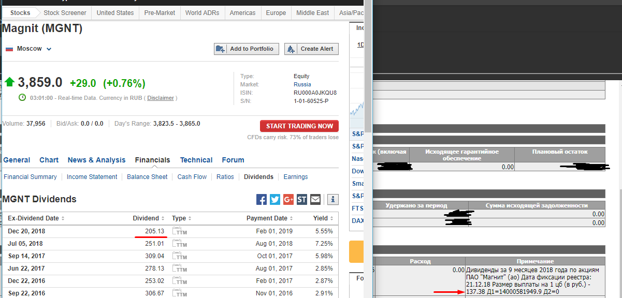Click the Russian flag next to Moscow
Image resolution: width=622 pixels, height=298 pixels.
[x=9, y=49]
